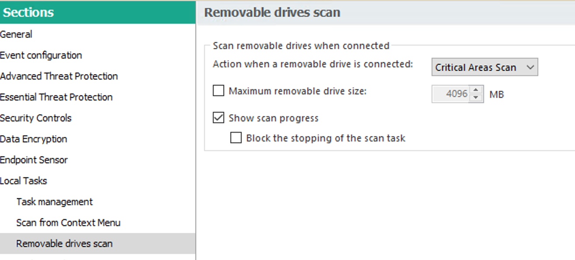Select Removable drives scan item
Viewport: 575px width, 260px height.
[64, 244]
